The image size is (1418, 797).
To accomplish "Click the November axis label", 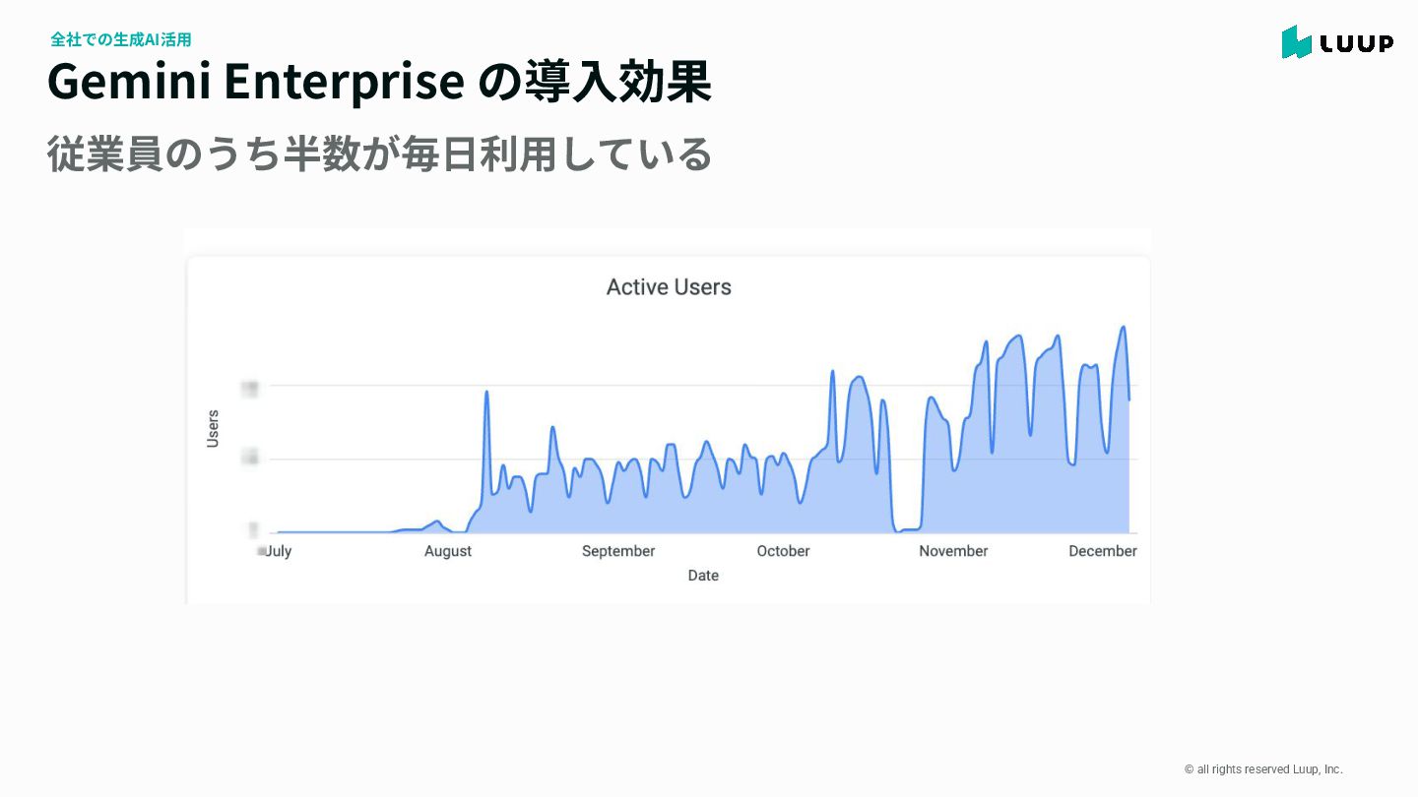I will pos(953,551).
